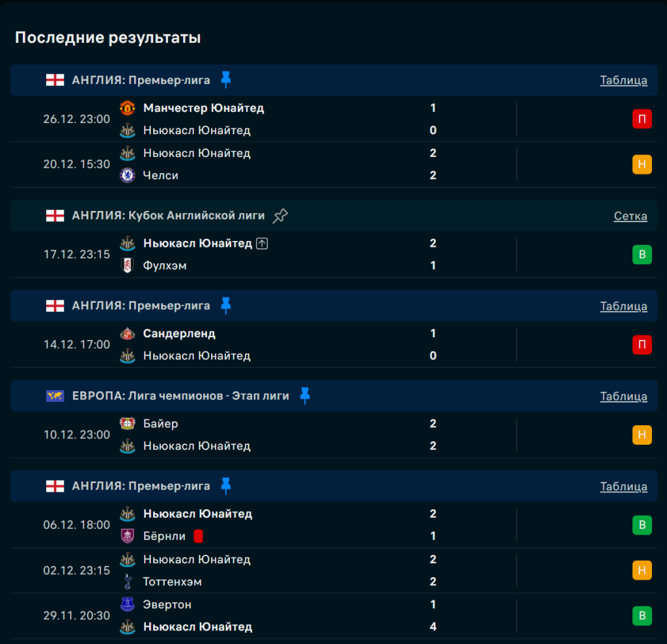The width and height of the screenshot is (667, 644).
Task: Unpin the Лига чемпионов league
Action: click(x=304, y=395)
